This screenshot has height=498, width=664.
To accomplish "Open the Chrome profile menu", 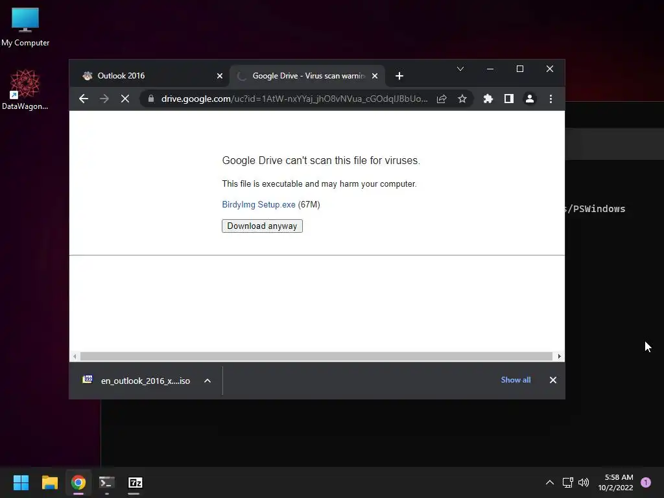I will click(x=529, y=99).
